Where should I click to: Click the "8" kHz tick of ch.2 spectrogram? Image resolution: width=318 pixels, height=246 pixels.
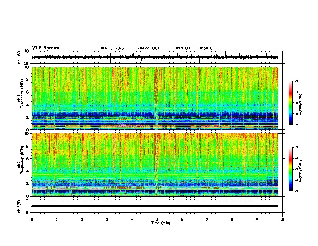pos(28,146)
